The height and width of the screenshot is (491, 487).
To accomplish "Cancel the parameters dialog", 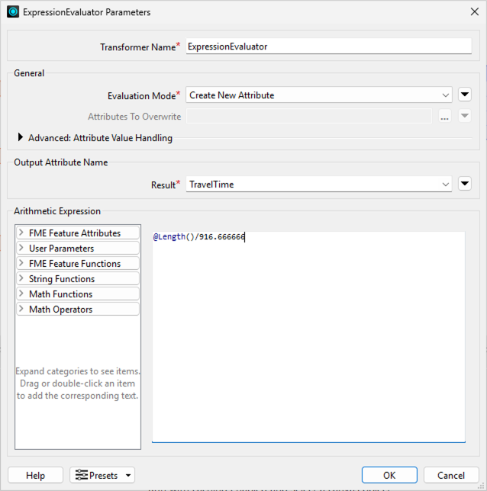I will tap(451, 475).
